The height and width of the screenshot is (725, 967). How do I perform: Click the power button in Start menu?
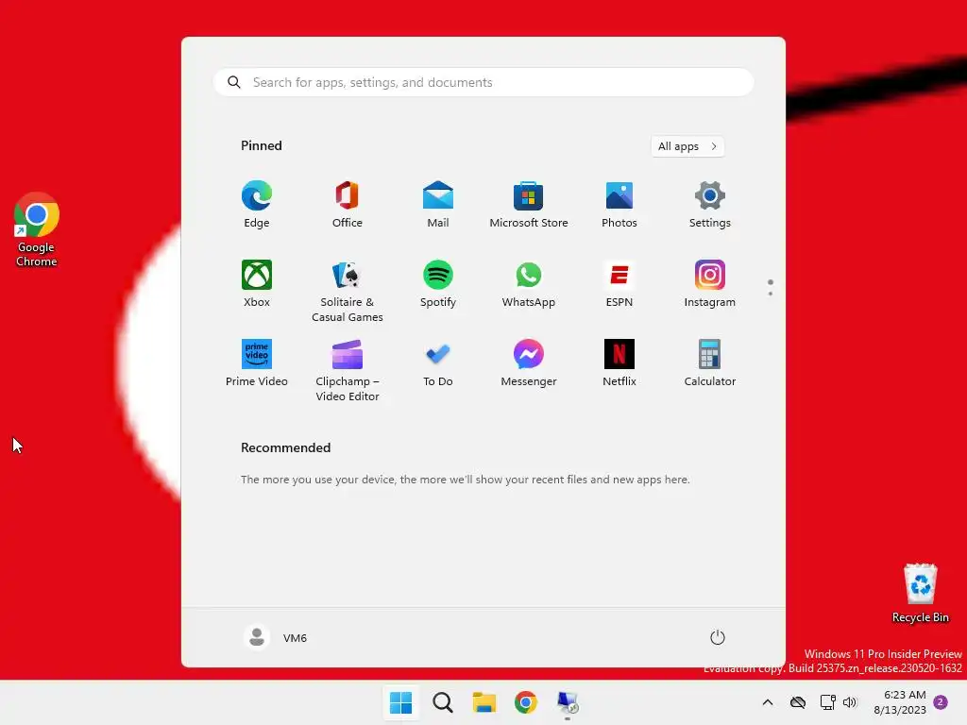coord(718,637)
